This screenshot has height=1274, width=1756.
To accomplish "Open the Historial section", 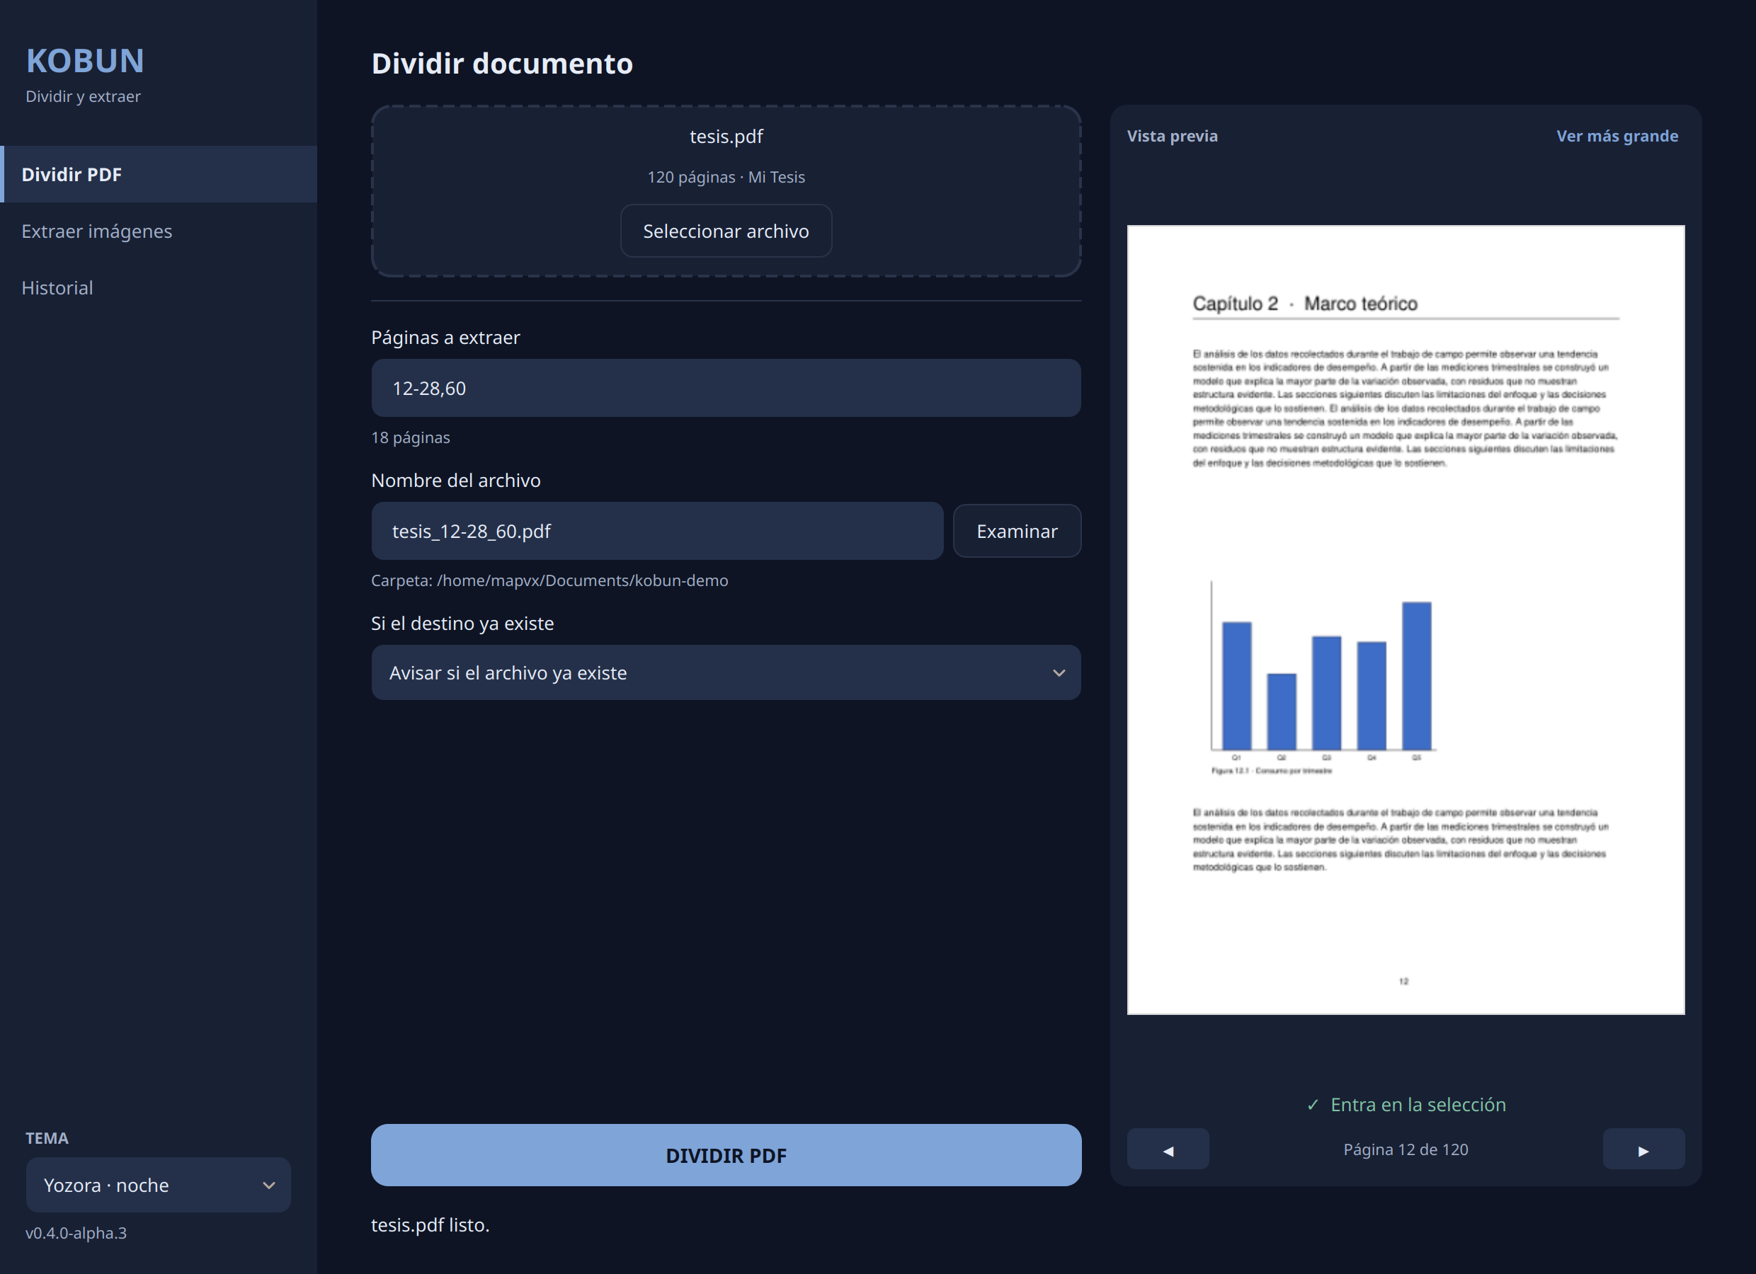I will [159, 288].
